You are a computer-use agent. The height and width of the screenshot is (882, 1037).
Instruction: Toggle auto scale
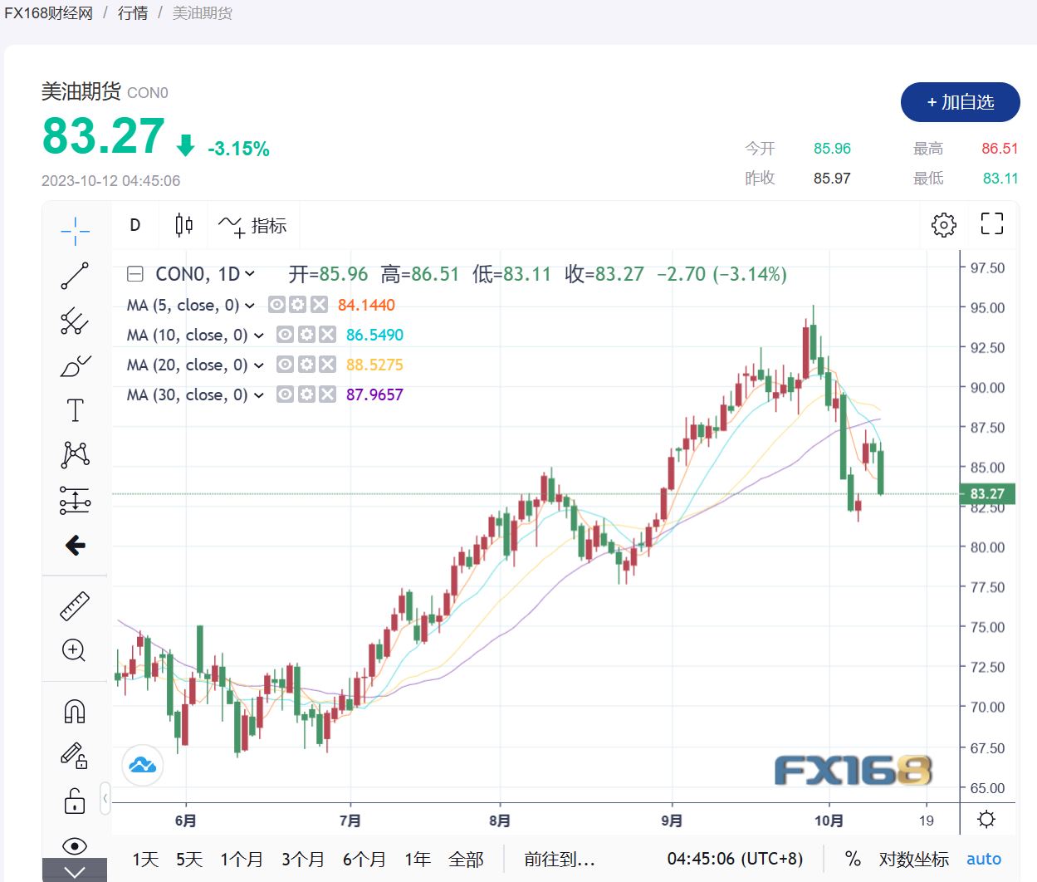(984, 859)
